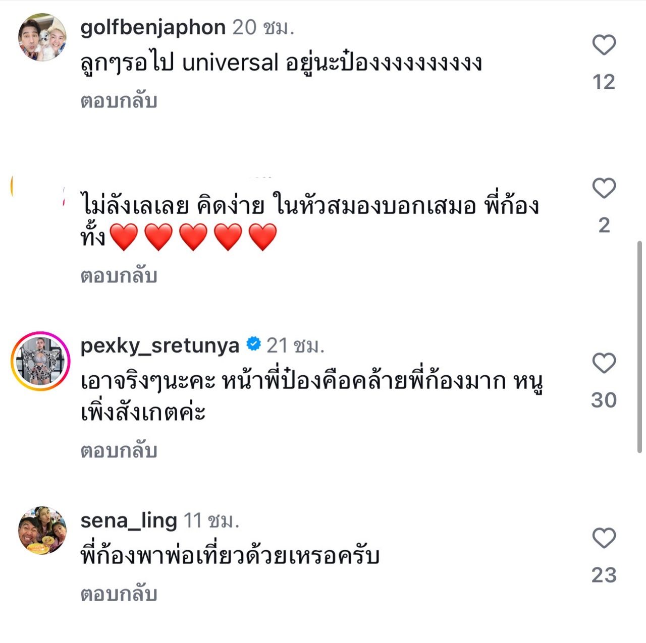View the 2 likes on the hearts comment
The image size is (646, 643).
[x=604, y=225]
